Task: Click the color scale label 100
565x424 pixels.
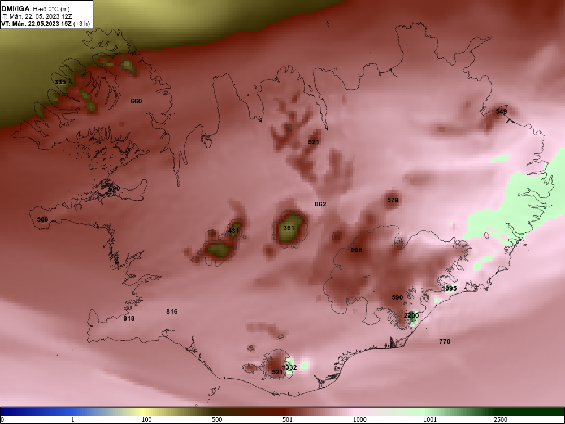Action: coord(147,419)
